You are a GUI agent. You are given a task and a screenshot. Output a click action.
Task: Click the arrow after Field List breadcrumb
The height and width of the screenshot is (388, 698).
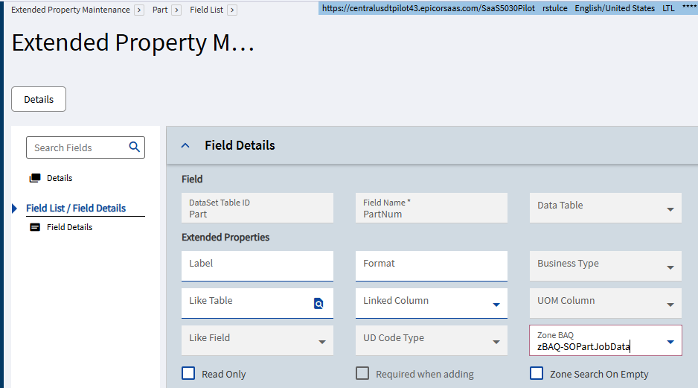[232, 10]
